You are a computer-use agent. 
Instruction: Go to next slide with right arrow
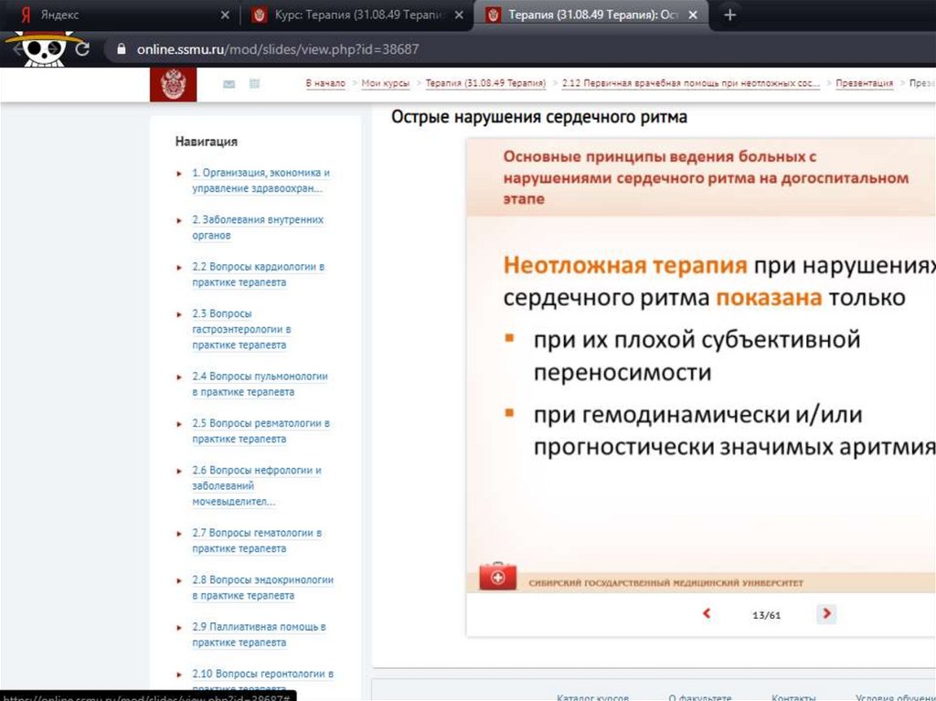826,613
